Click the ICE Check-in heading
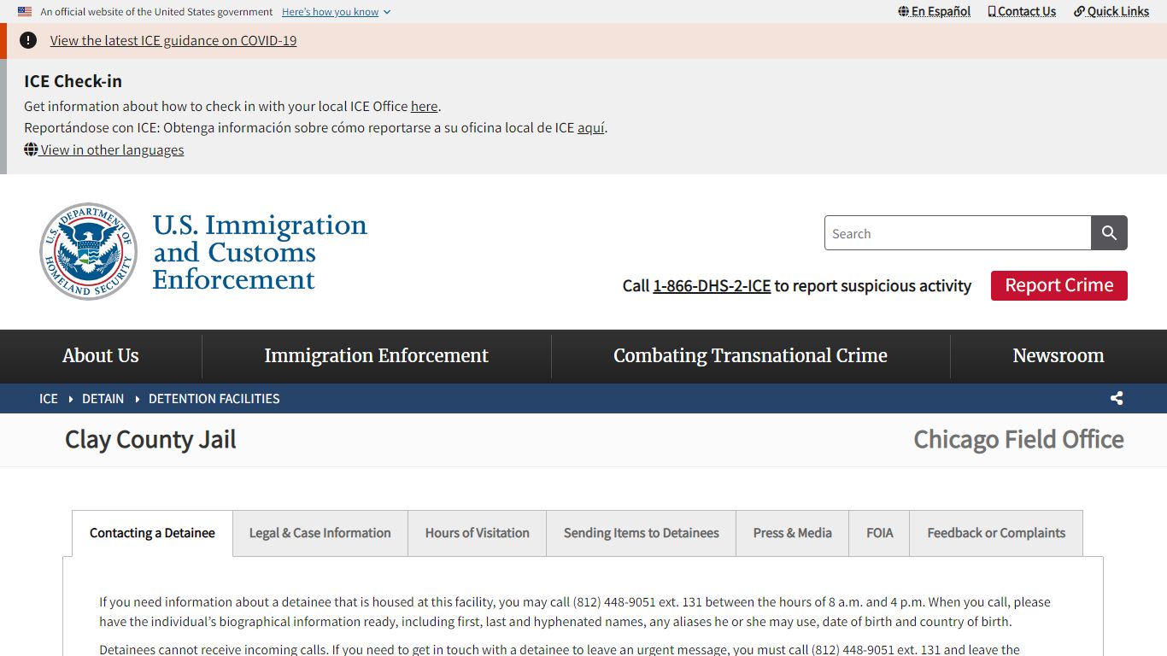 tap(73, 81)
